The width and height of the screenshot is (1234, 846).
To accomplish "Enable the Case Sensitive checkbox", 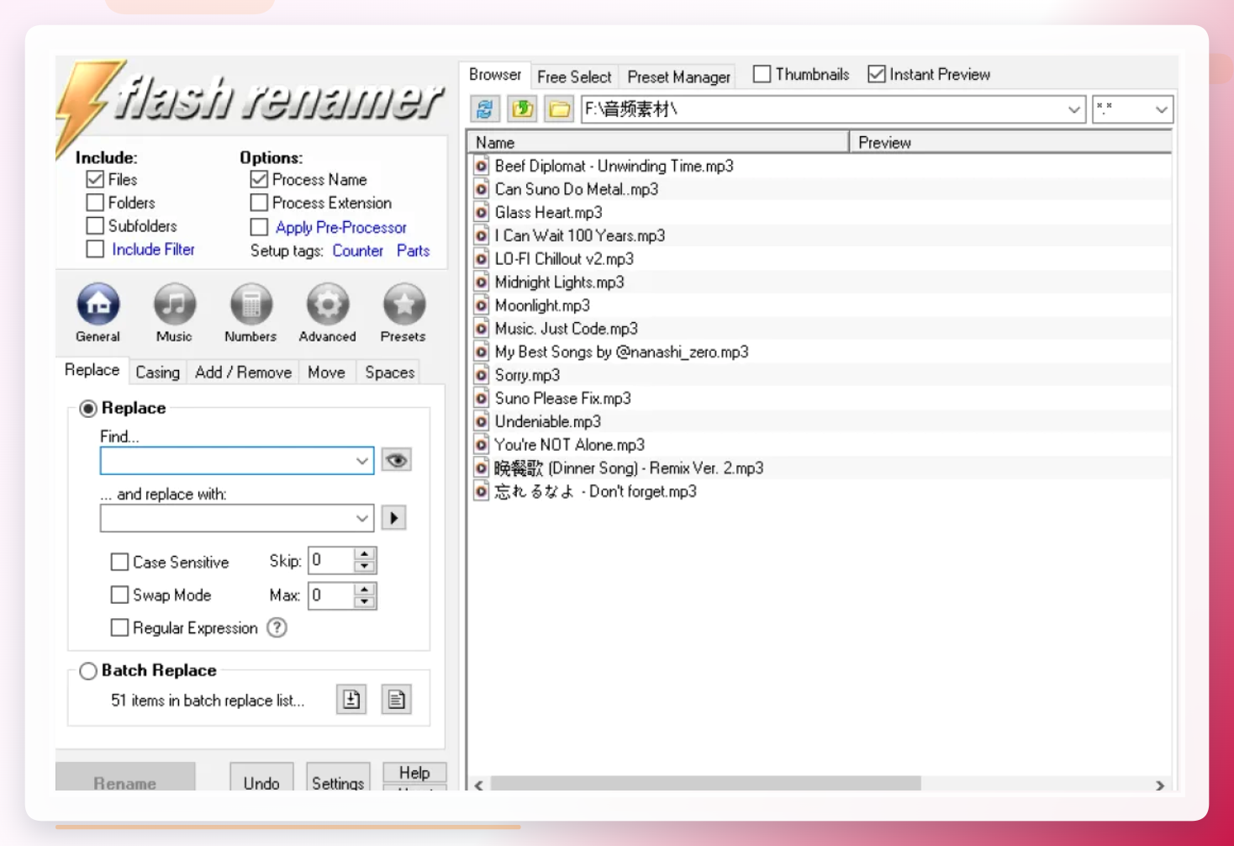I will [119, 562].
